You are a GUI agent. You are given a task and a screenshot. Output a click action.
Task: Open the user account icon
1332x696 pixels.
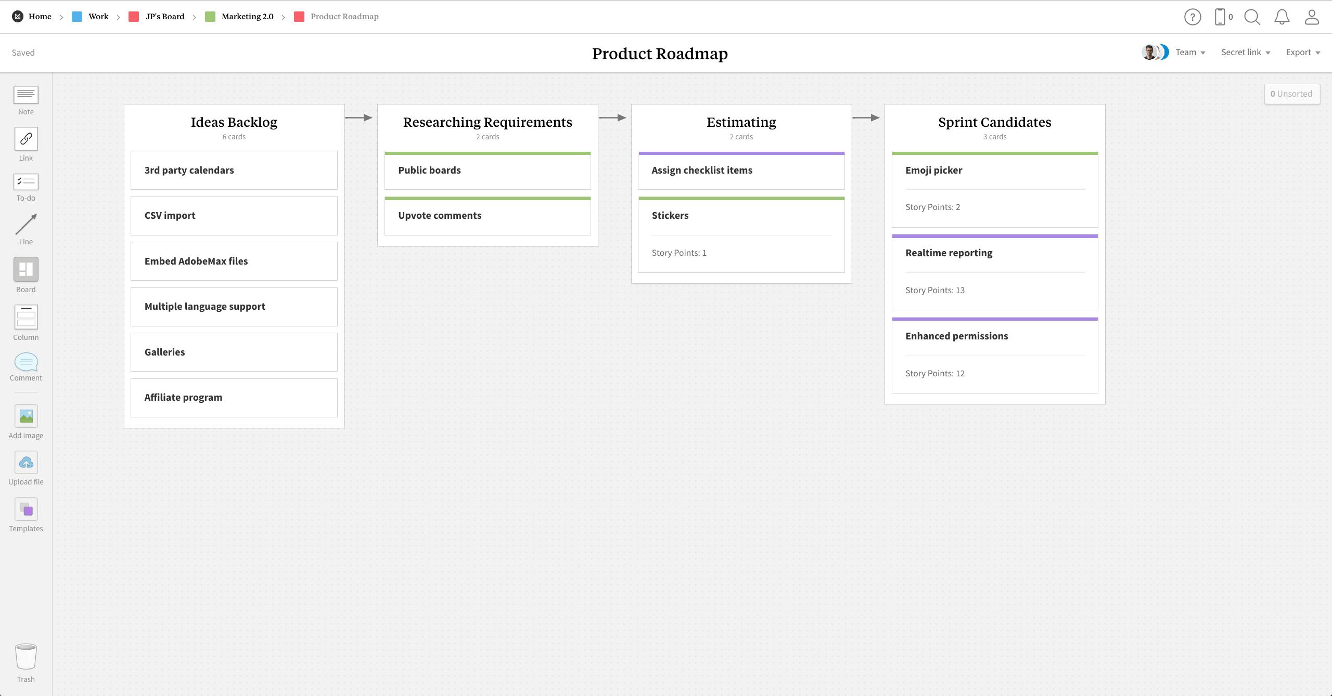pos(1312,17)
